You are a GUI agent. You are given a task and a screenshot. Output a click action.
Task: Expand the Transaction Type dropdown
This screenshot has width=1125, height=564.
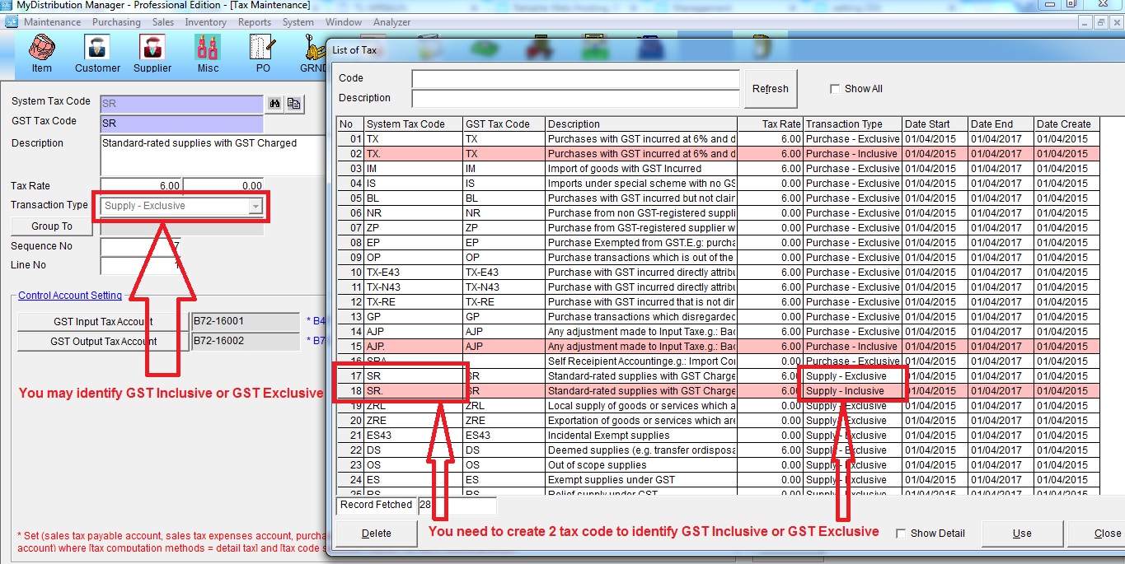click(x=255, y=206)
